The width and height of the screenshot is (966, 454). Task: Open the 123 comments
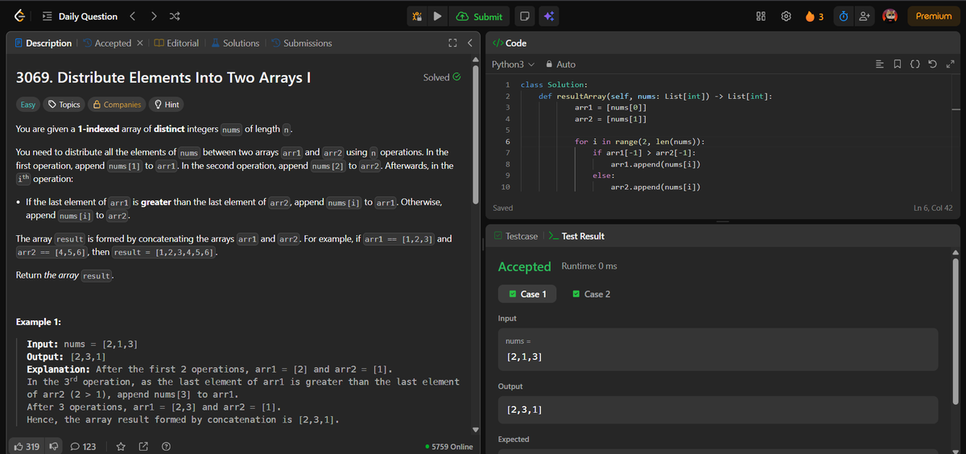pos(84,446)
